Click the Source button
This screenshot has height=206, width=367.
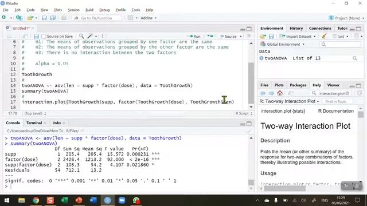coord(228,36)
